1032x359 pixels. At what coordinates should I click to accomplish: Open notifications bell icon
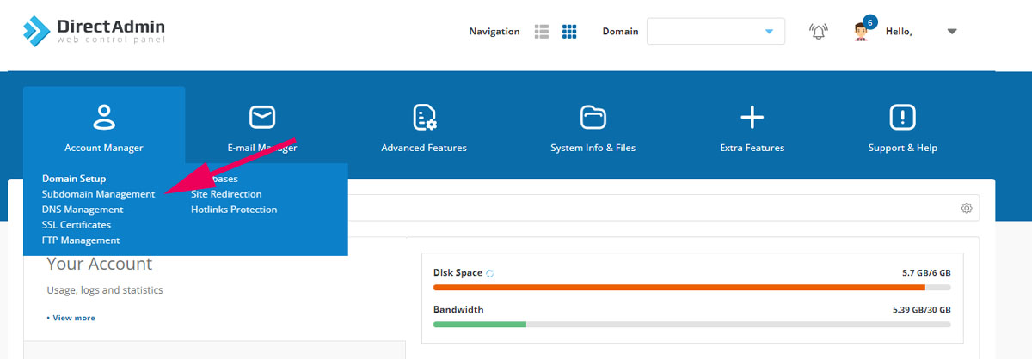(818, 32)
